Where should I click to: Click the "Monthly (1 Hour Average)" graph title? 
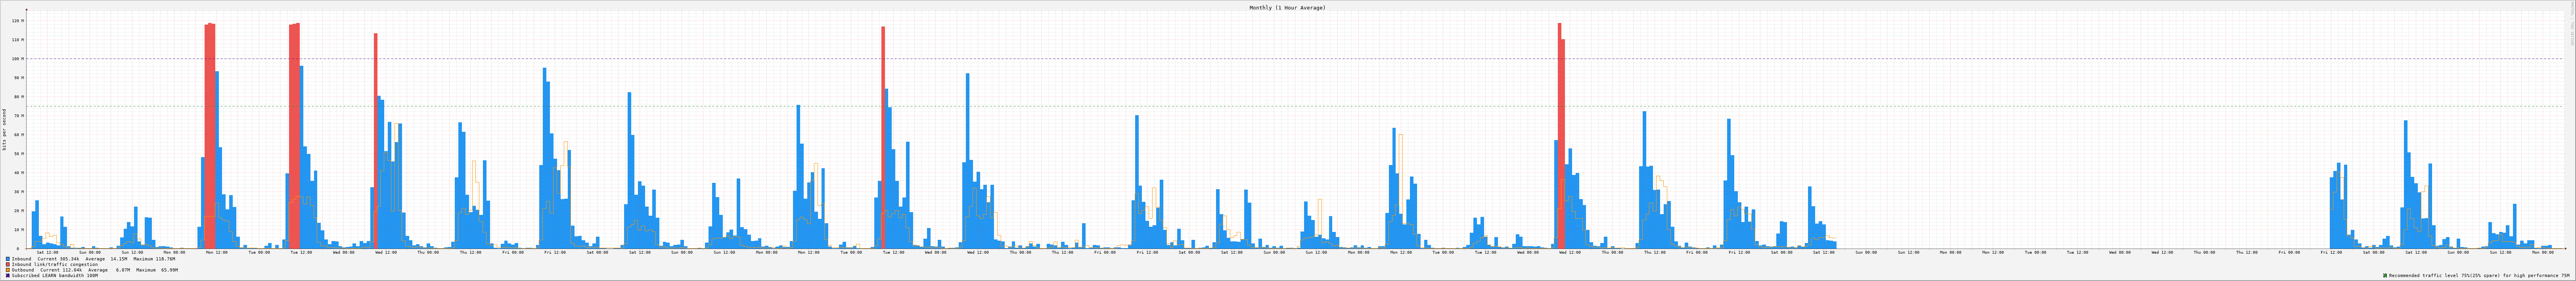(x=1287, y=7)
